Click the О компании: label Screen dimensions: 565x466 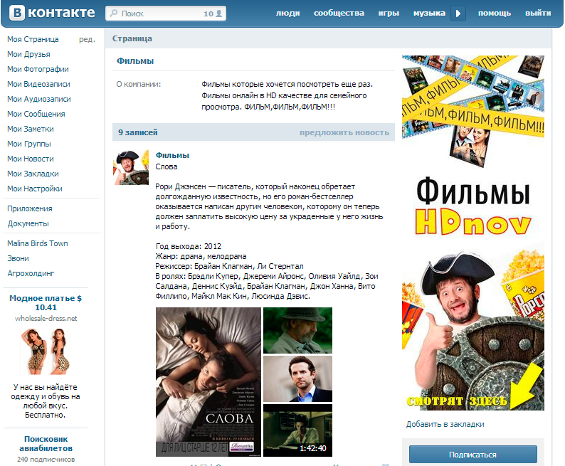[138, 84]
